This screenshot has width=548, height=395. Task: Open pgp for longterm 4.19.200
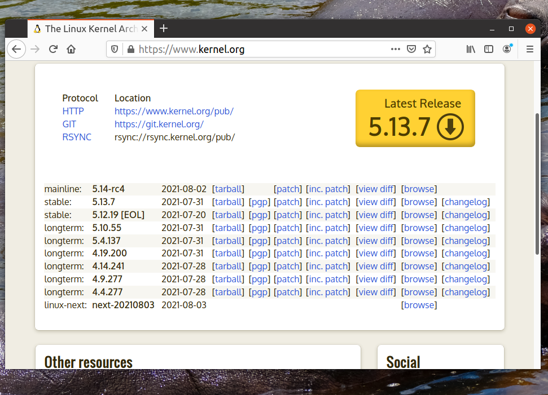[259, 254]
